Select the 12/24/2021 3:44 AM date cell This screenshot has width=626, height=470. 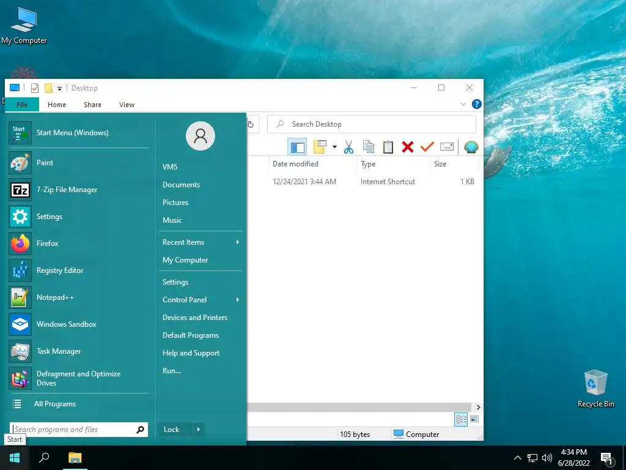304,181
